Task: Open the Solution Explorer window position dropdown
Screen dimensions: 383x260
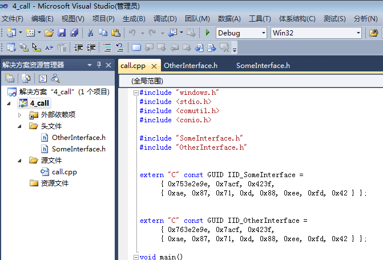Action: tap(90, 65)
